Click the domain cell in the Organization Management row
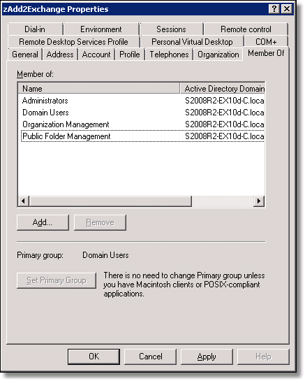Screen dimensions: 305x381 point(225,124)
